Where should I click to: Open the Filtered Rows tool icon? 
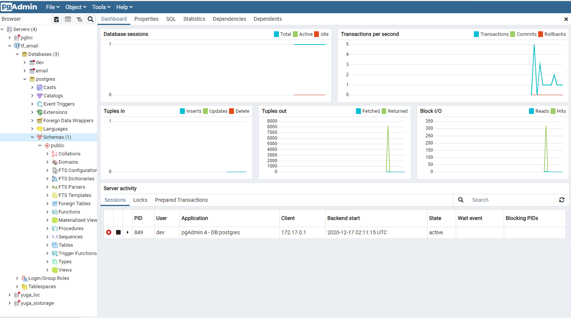pyautogui.click(x=79, y=19)
